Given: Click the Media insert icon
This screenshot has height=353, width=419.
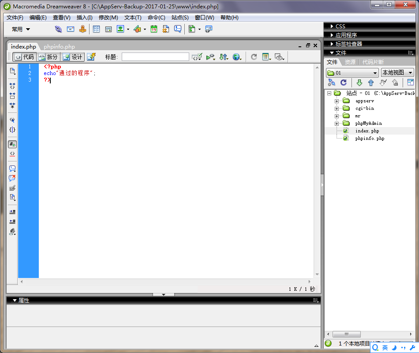Looking at the screenshot, I should coord(137,29).
